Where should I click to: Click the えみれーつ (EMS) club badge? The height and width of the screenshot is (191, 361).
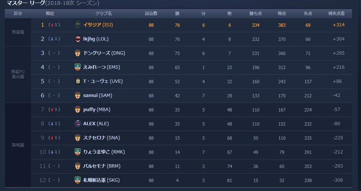[x=78, y=67]
